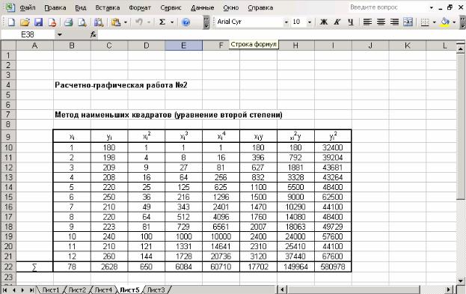Go to first sheet with tab scroll button
This screenshot has width=466, height=294.
(4, 290)
